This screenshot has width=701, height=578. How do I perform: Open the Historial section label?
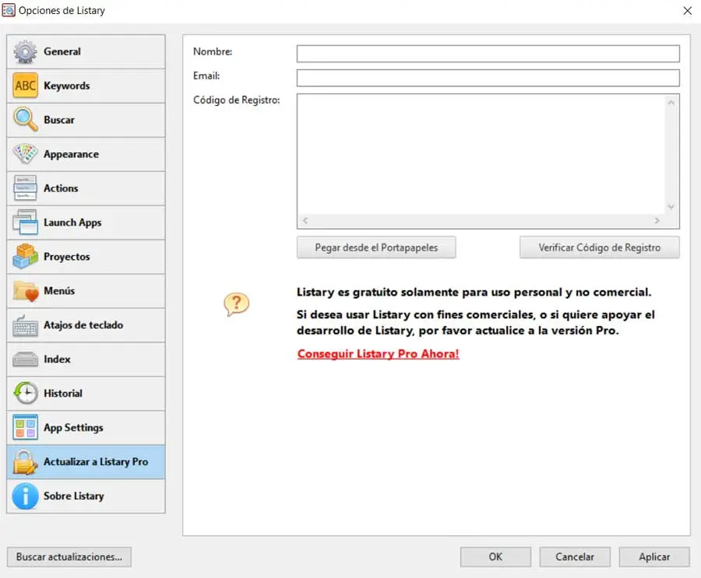63,394
